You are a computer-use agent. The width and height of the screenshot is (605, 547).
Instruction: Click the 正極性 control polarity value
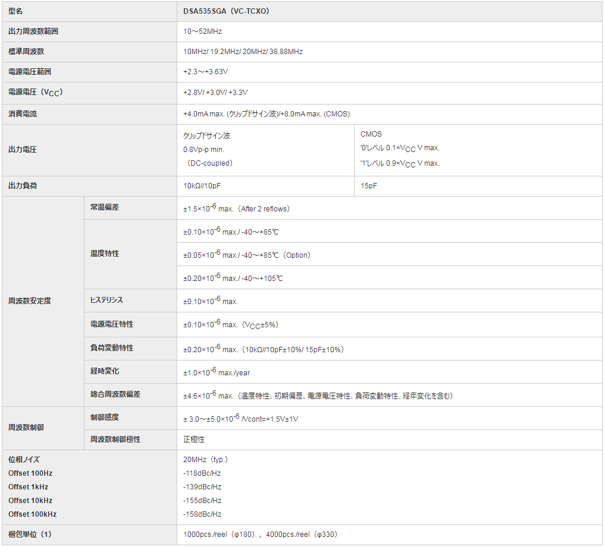(x=194, y=440)
